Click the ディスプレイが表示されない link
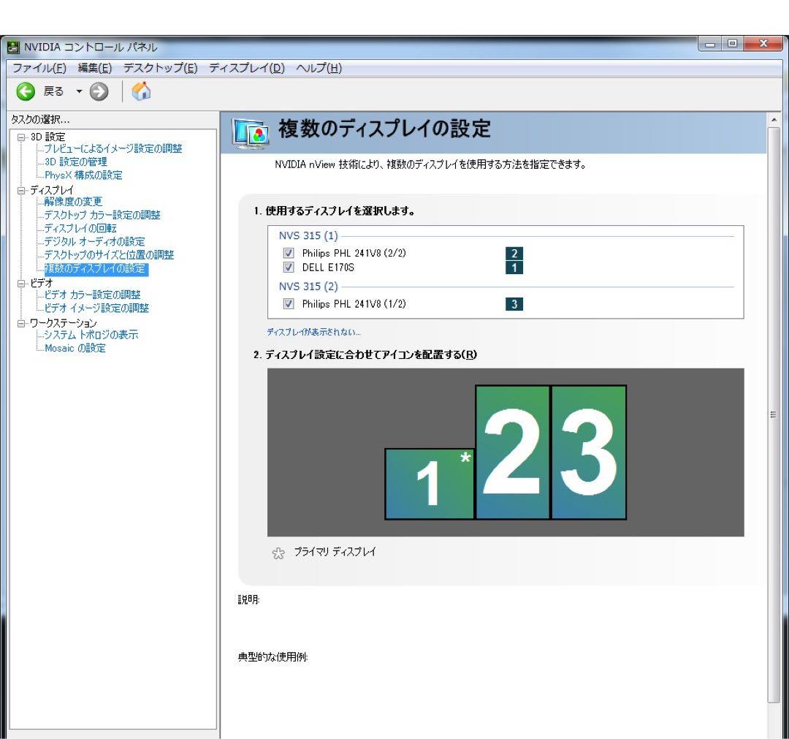Image resolution: width=789 pixels, height=739 pixels. click(x=313, y=333)
